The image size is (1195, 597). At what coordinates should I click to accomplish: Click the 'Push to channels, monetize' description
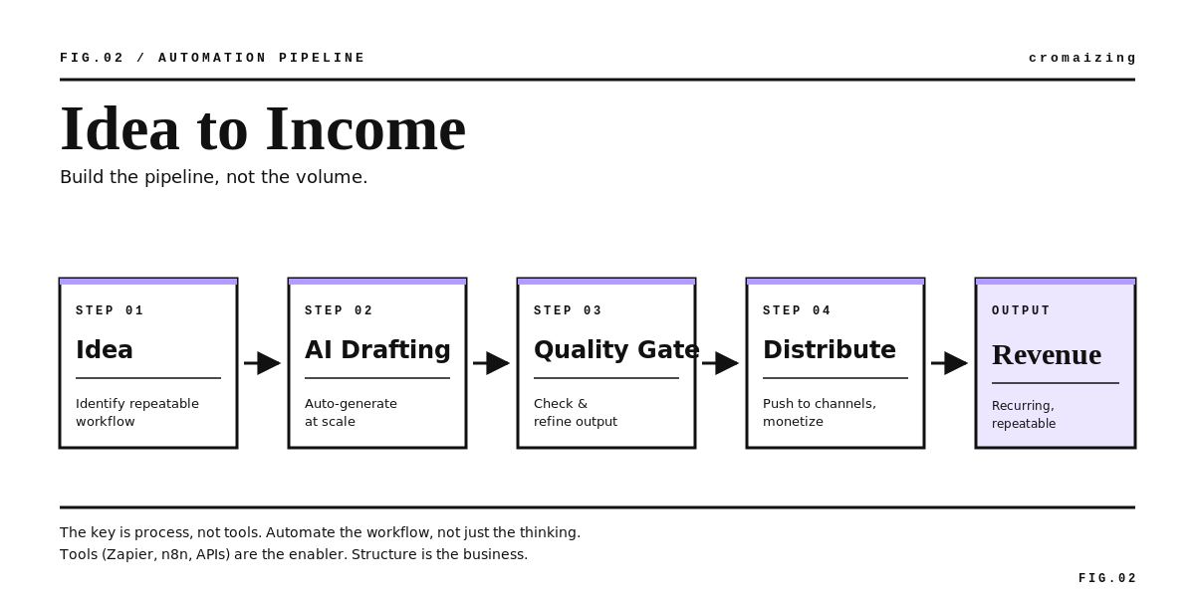(820, 412)
